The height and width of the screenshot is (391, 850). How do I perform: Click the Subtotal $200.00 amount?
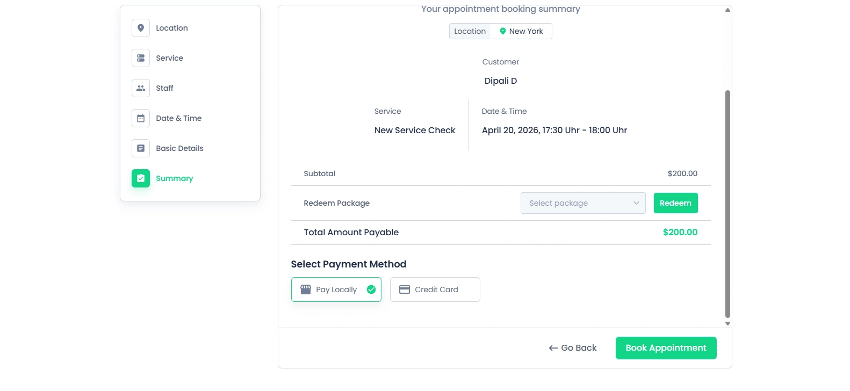coord(682,173)
